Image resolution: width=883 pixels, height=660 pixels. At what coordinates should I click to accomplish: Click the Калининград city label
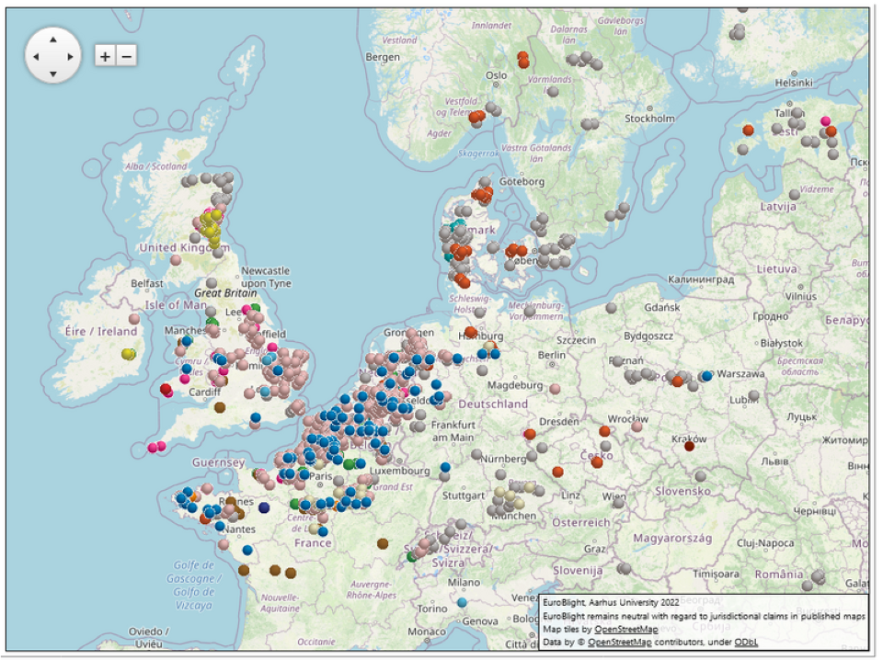tap(701, 279)
